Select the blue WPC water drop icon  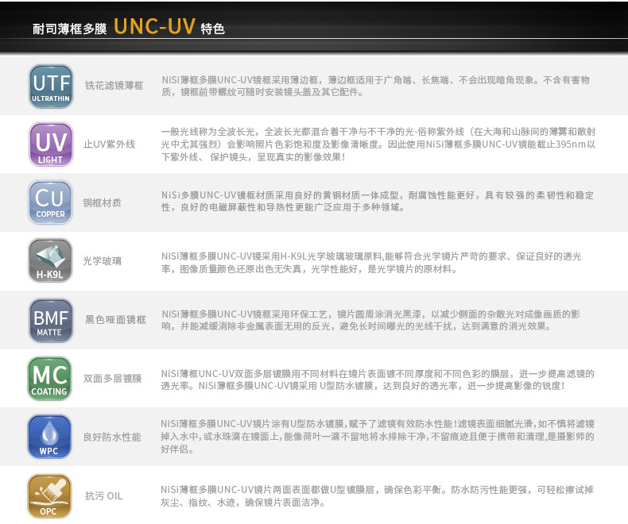49,437
